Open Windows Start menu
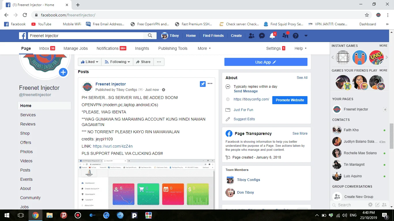This screenshot has height=221, width=394. click(7, 215)
